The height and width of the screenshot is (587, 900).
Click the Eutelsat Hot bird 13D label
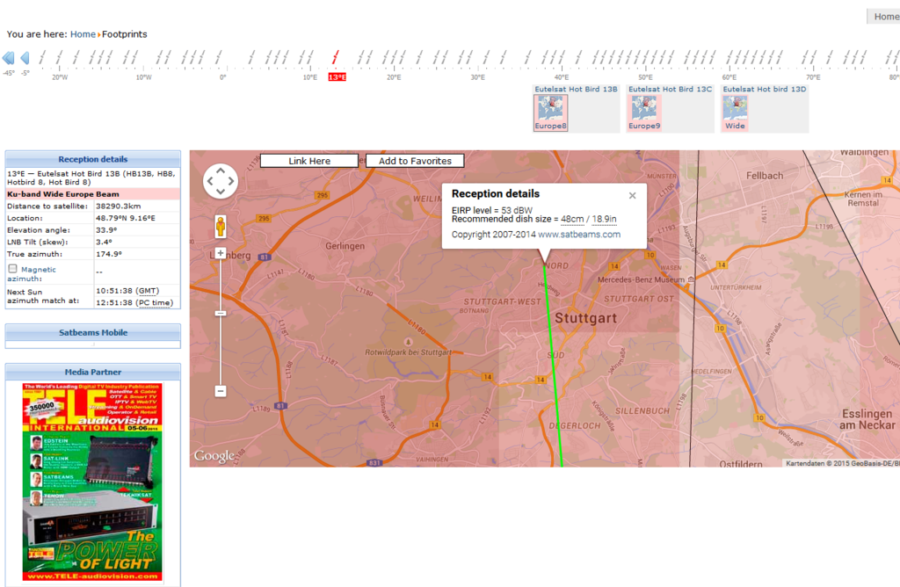[x=765, y=89]
